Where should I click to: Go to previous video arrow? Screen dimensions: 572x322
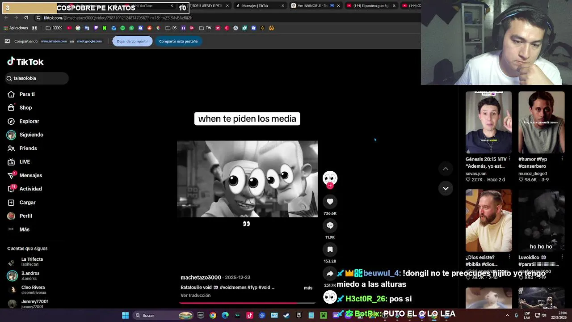click(446, 169)
